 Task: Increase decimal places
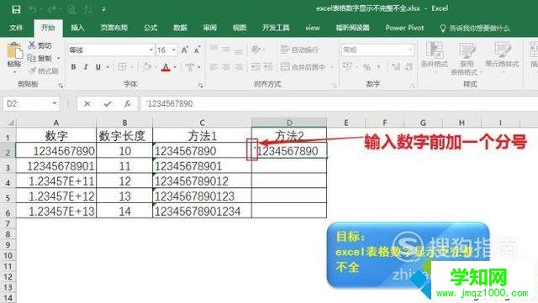point(396,67)
